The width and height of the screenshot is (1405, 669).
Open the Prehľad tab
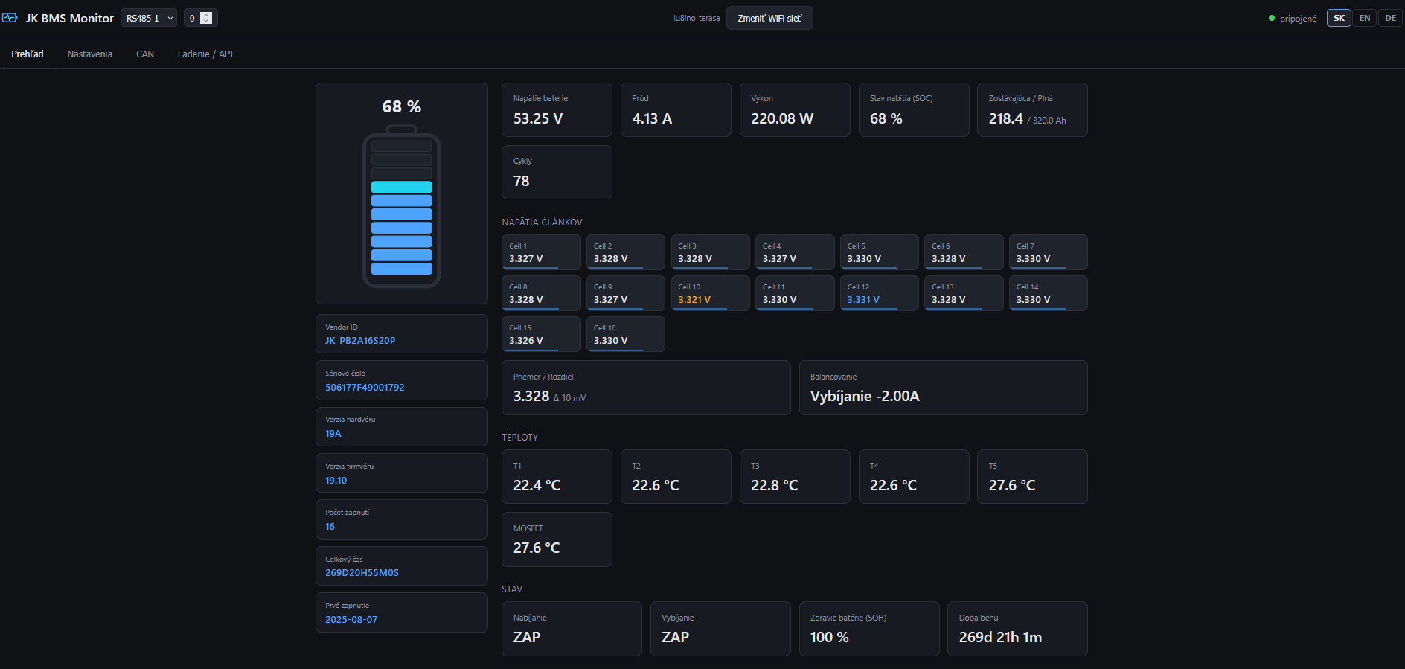28,54
